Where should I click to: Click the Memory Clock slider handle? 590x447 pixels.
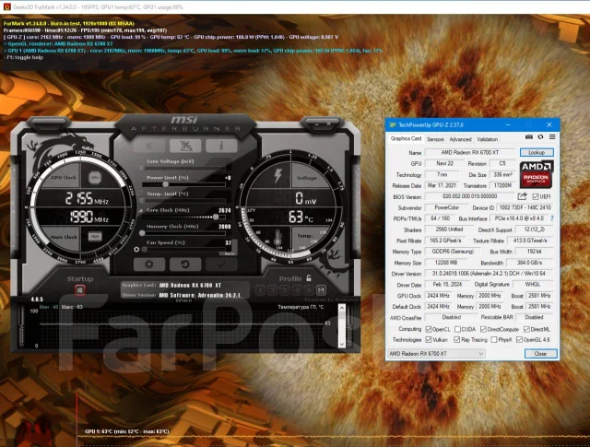pyautogui.click(x=142, y=233)
